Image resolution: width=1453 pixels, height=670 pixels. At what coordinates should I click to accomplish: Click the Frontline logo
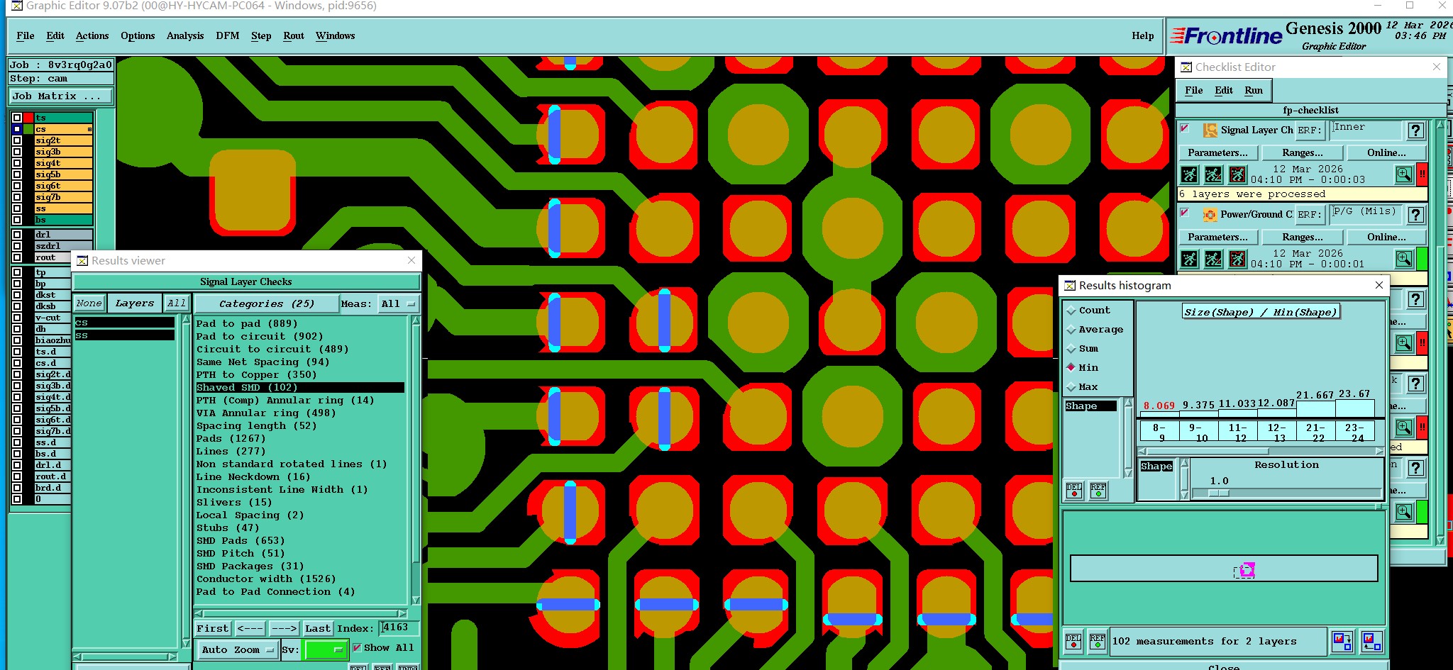1226,35
